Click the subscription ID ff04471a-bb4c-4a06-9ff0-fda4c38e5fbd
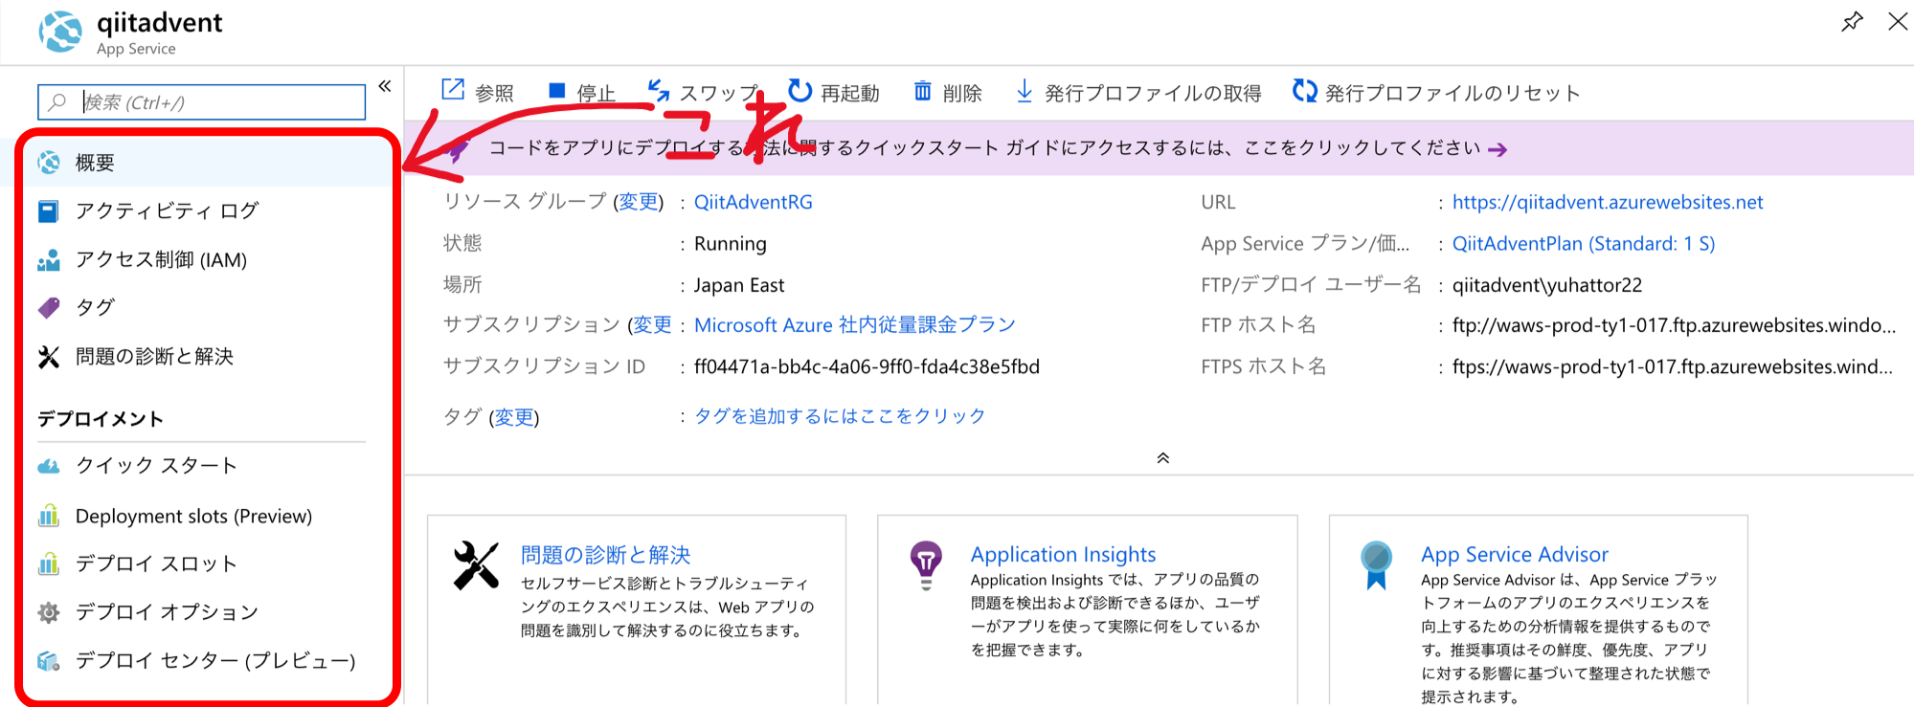This screenshot has width=1914, height=707. (867, 367)
